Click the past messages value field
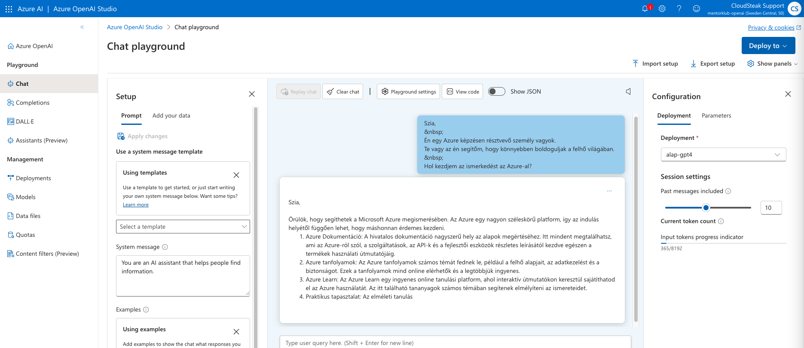This screenshot has width=804, height=348. tap(771, 208)
